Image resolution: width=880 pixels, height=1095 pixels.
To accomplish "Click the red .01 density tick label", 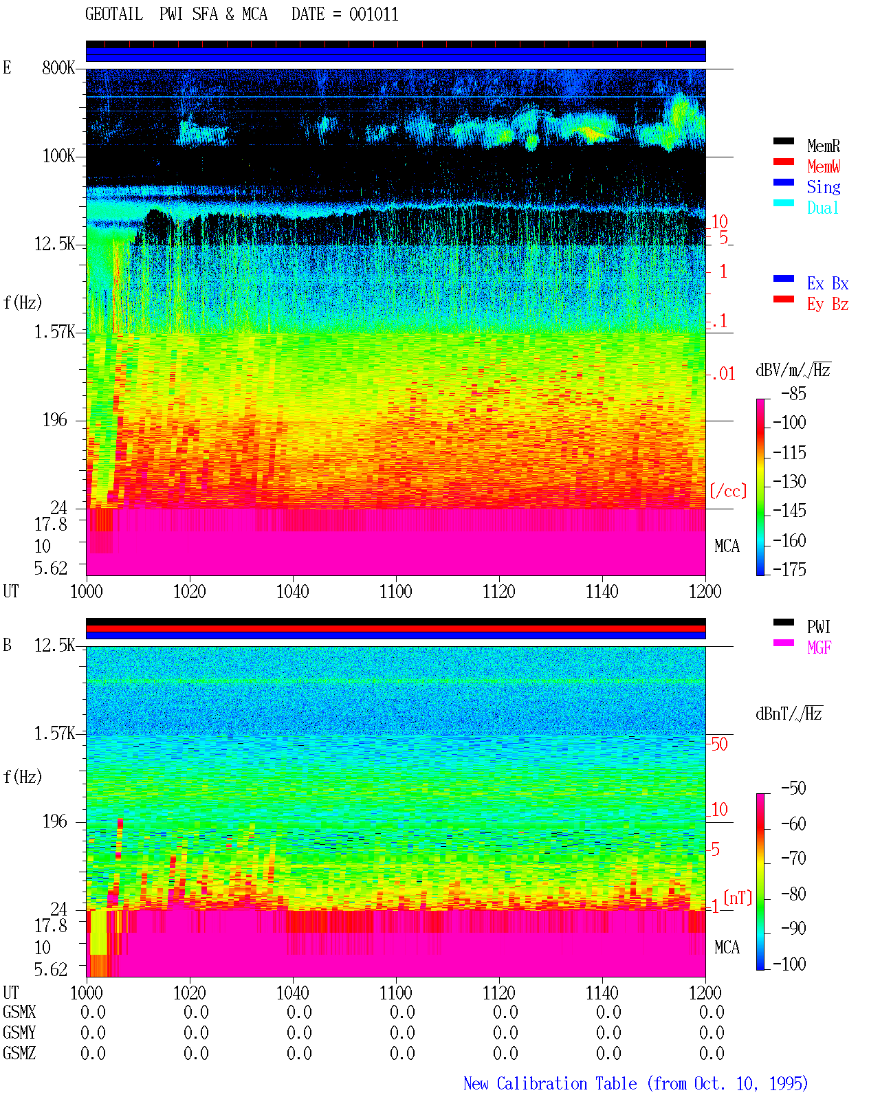I will point(723,374).
